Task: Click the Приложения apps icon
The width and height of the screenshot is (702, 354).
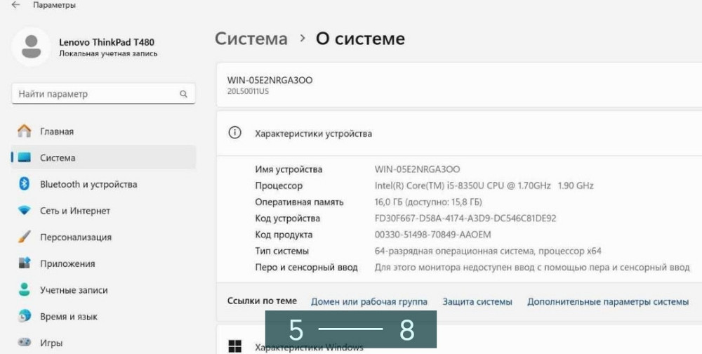Action: [24, 263]
